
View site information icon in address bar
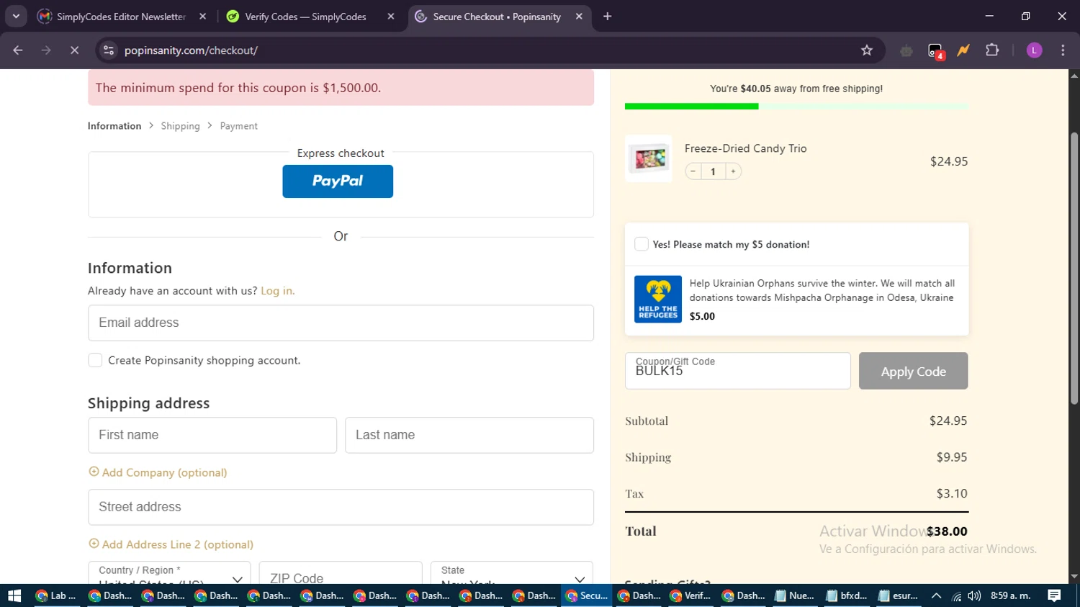pyautogui.click(x=109, y=50)
